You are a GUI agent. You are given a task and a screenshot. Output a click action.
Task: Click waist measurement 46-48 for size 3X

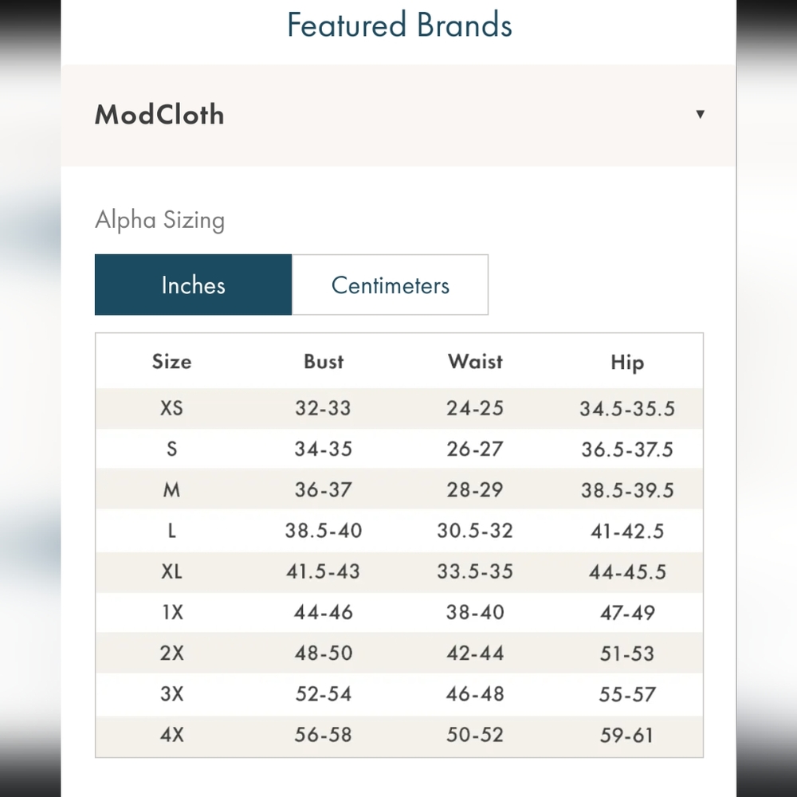click(475, 694)
